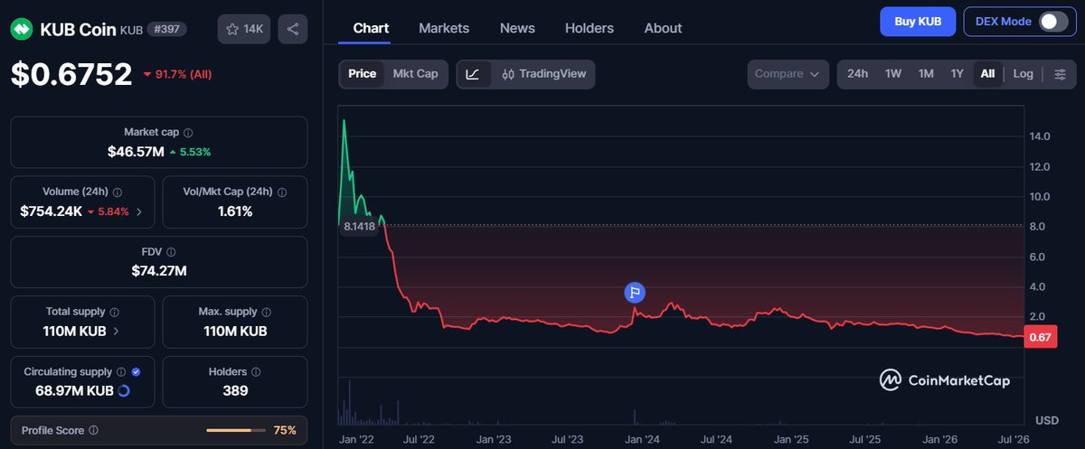Select the 24h time range
The width and height of the screenshot is (1085, 449).
(x=858, y=74)
